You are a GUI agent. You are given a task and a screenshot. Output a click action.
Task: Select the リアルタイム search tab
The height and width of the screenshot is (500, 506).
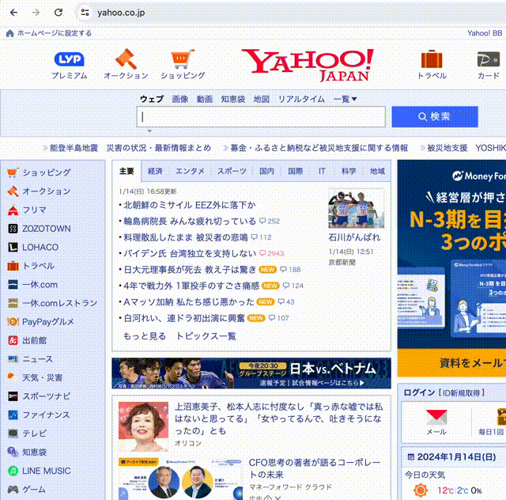(x=301, y=99)
